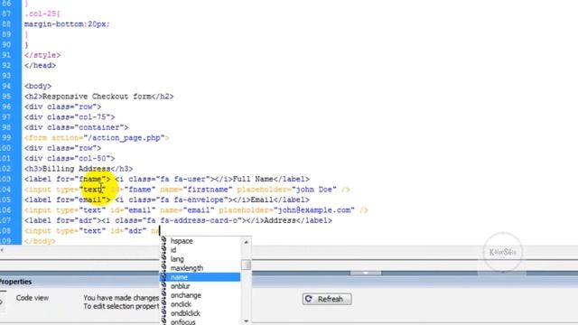The height and width of the screenshot is (325, 578).
Task: Click the 'john Doe' placeholder value
Action: 314,190
